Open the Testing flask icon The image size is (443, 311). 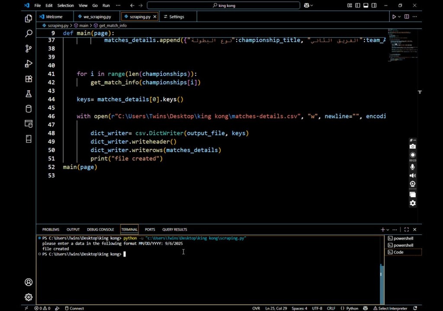[x=29, y=94]
